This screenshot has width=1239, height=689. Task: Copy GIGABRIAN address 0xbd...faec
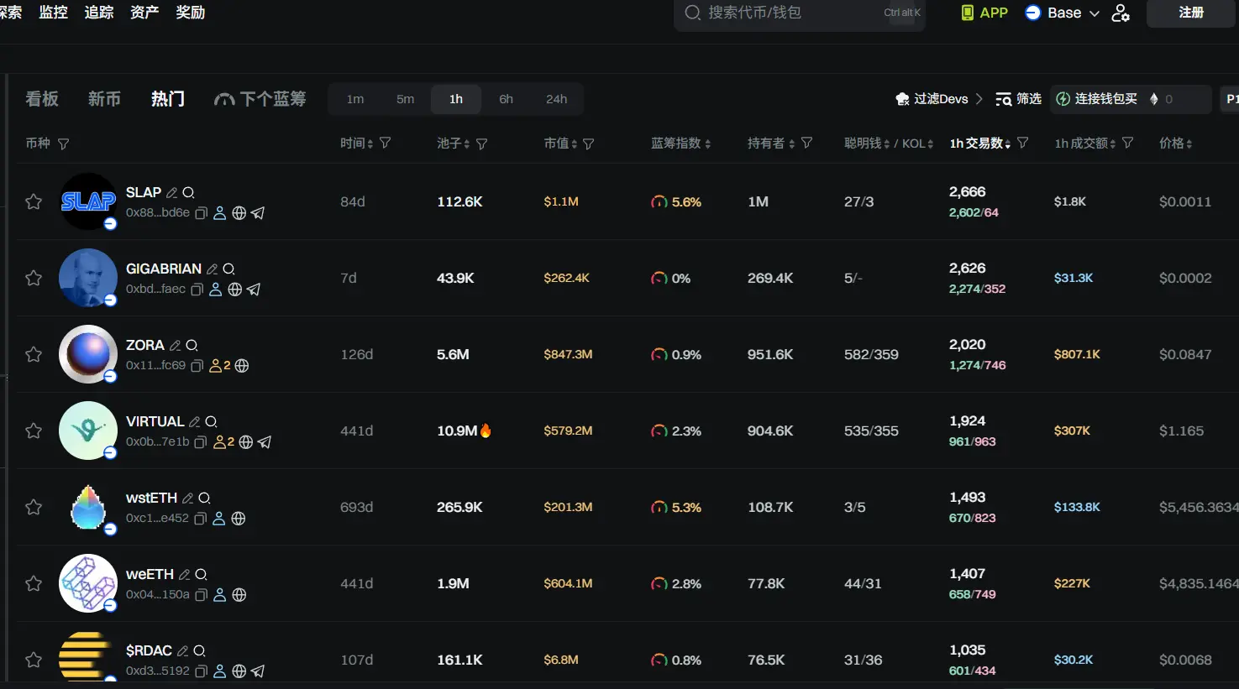click(x=197, y=290)
